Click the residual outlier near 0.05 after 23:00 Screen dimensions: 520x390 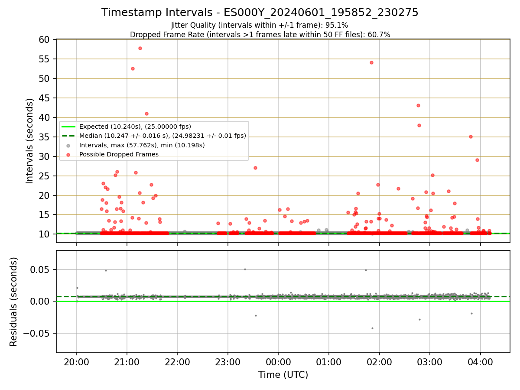pos(245,269)
